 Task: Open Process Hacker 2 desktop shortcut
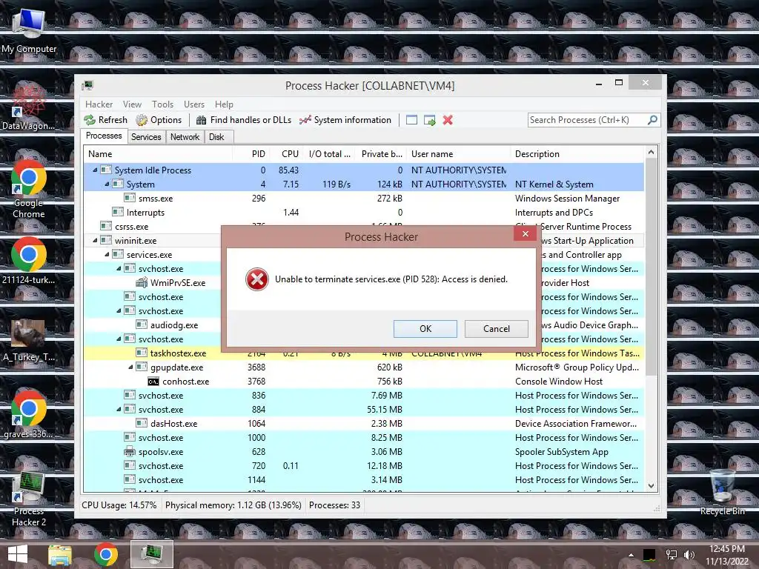(29, 499)
